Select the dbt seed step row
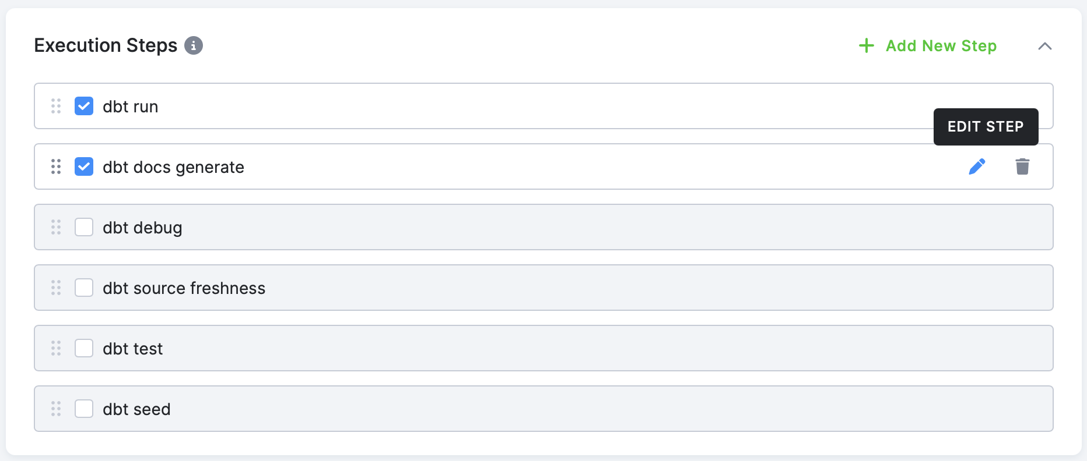This screenshot has width=1087, height=461. point(543,409)
